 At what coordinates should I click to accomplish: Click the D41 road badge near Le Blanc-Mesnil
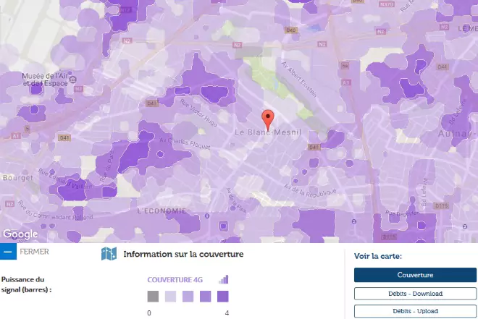(x=313, y=147)
